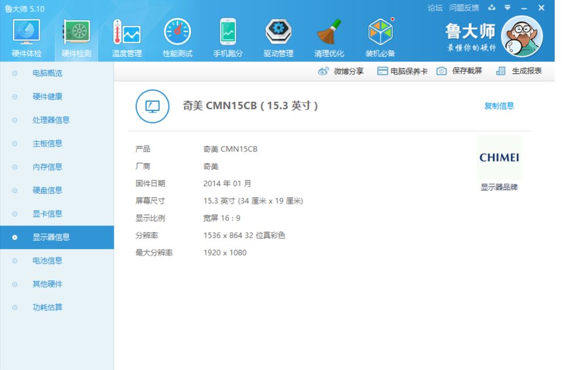Click the value 1536 x 864 32 位真彩色
Viewport: 568px width, 370px height.
(244, 235)
